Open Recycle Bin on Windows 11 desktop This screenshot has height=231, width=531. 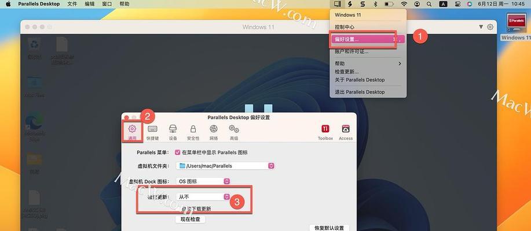tap(35, 49)
